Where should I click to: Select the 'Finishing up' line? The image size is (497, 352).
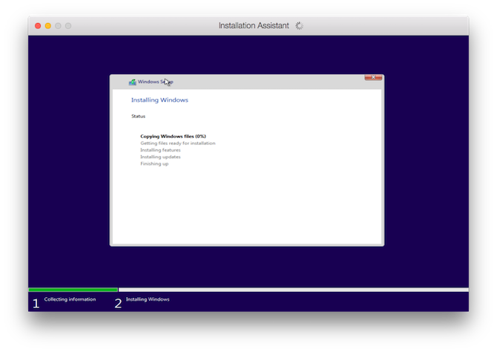point(154,164)
